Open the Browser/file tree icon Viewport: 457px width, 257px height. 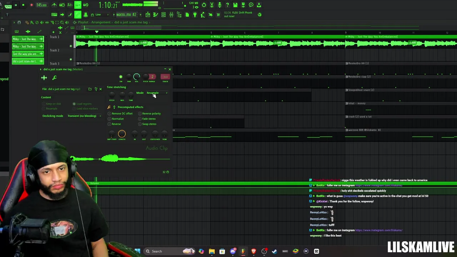click(x=179, y=15)
